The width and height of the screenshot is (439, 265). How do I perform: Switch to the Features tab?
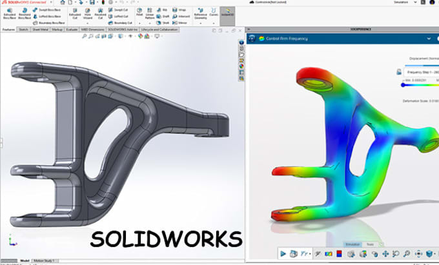point(8,30)
